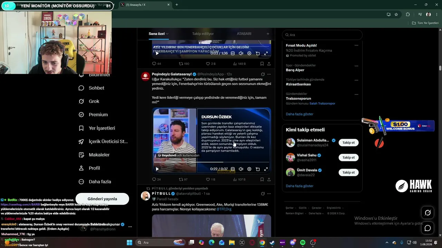Viewport: 442px width, 248px height.
Task: Bookmark the Aziz Yıldırım video post
Action: [262, 64]
